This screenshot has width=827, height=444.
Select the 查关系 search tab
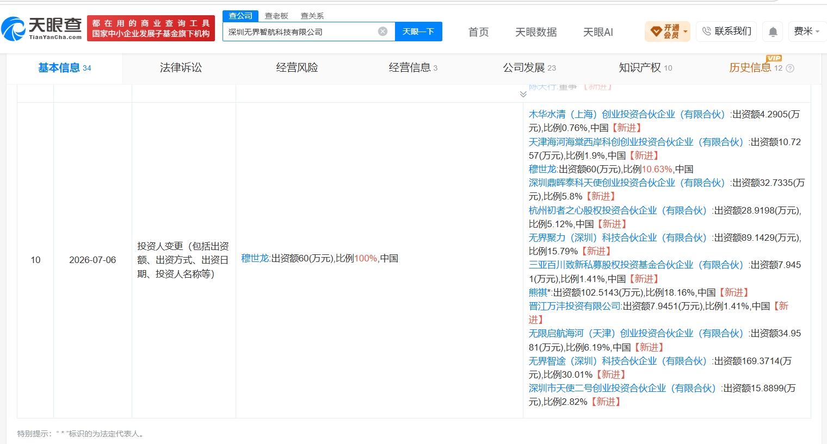point(312,16)
